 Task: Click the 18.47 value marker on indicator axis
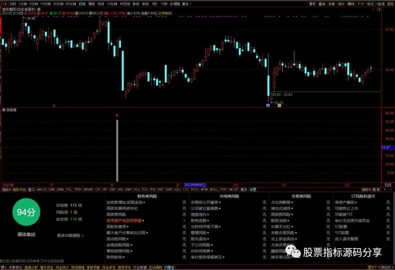pos(388,147)
